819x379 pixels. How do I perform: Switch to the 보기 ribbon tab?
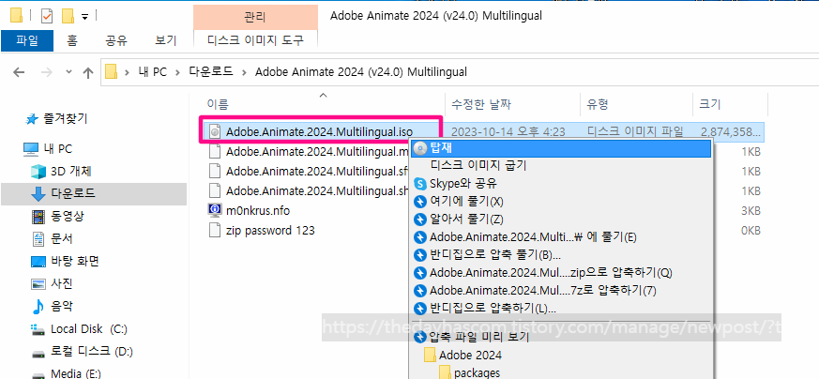[166, 40]
